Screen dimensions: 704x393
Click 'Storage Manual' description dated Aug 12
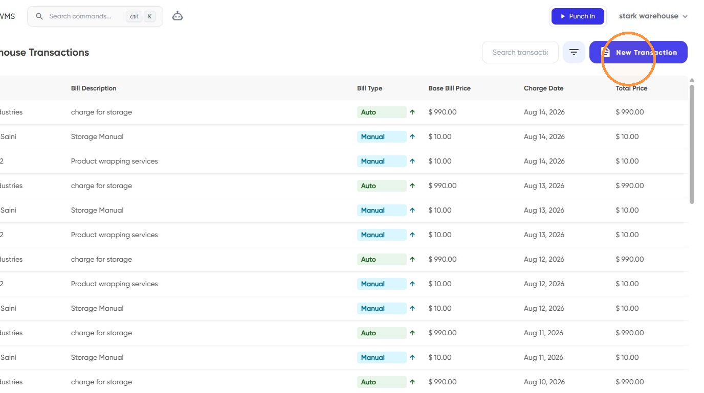coord(97,308)
